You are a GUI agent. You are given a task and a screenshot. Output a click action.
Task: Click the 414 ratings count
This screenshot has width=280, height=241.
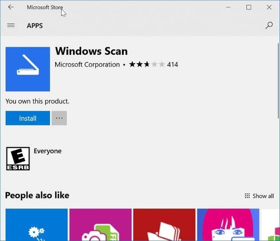(172, 64)
